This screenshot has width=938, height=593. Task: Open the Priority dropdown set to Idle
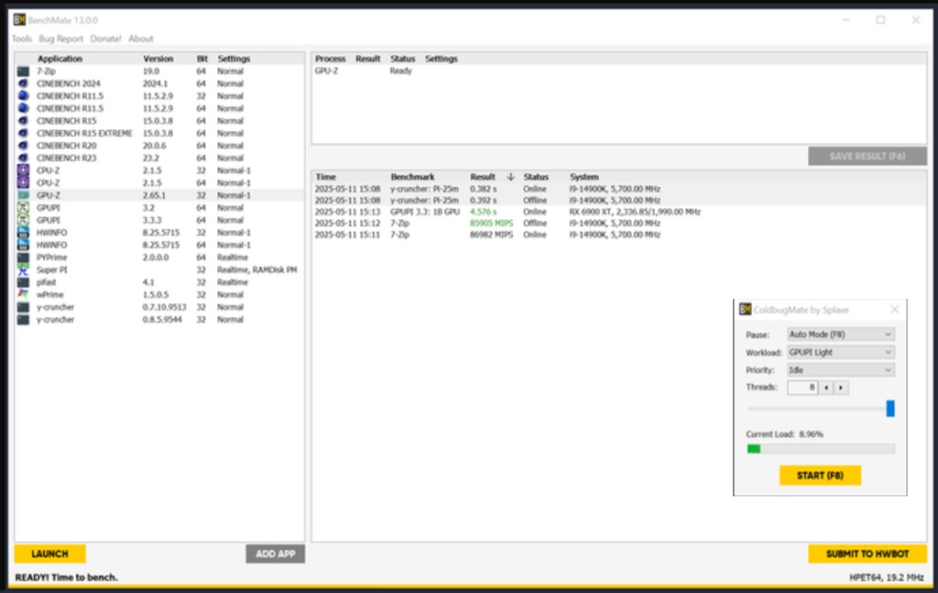(841, 370)
